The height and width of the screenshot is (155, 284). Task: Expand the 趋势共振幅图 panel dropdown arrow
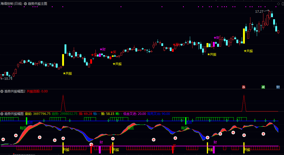pos(2,114)
